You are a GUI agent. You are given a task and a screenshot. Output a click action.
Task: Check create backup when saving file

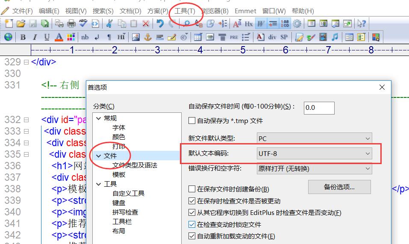pyautogui.click(x=192, y=189)
